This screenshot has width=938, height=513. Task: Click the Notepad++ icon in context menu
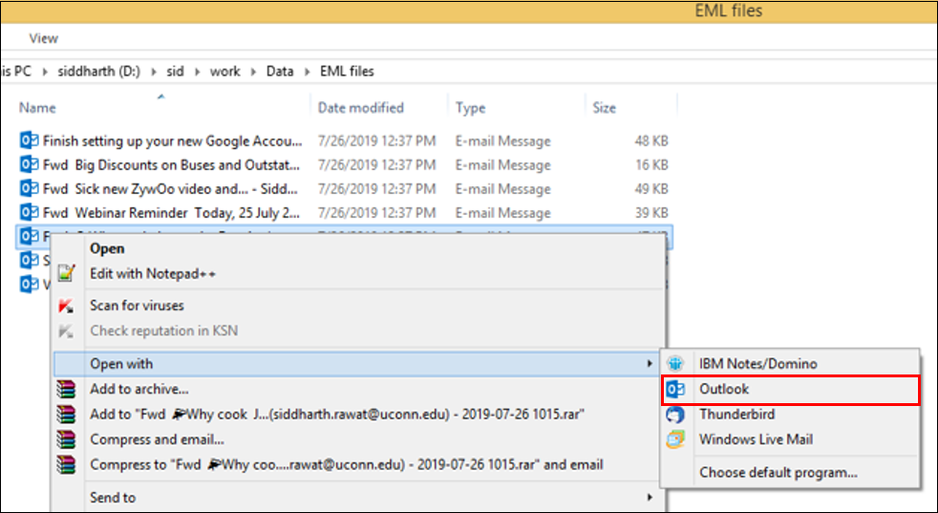tap(67, 273)
